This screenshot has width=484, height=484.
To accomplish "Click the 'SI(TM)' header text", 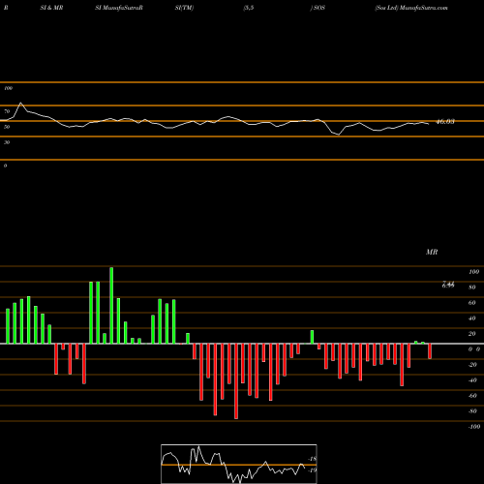I will tap(184, 8).
